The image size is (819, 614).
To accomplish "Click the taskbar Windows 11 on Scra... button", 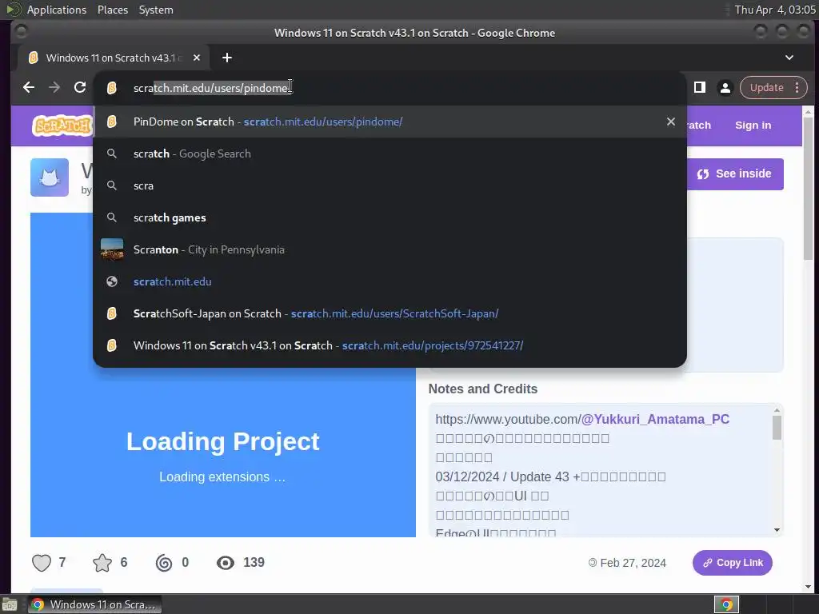I will [94, 604].
